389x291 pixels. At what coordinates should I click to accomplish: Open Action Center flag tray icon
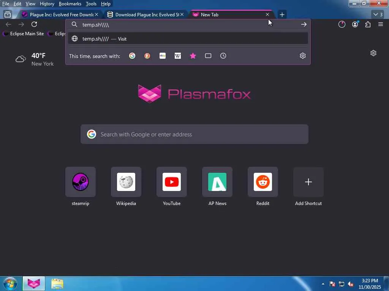coord(332,284)
